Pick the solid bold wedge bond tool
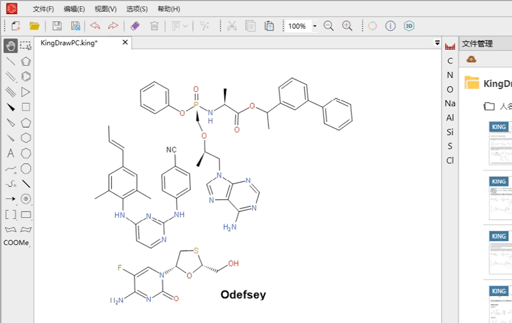 click(x=11, y=107)
